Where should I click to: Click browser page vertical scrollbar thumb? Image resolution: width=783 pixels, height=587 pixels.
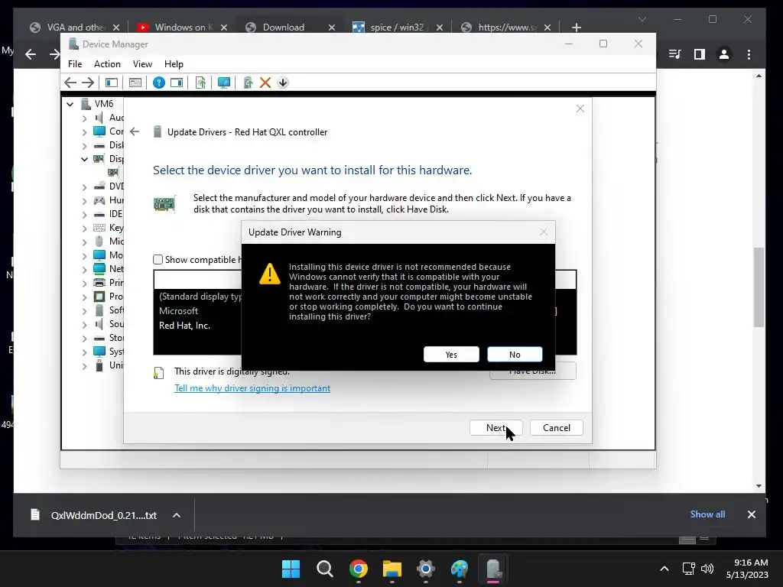click(759, 287)
